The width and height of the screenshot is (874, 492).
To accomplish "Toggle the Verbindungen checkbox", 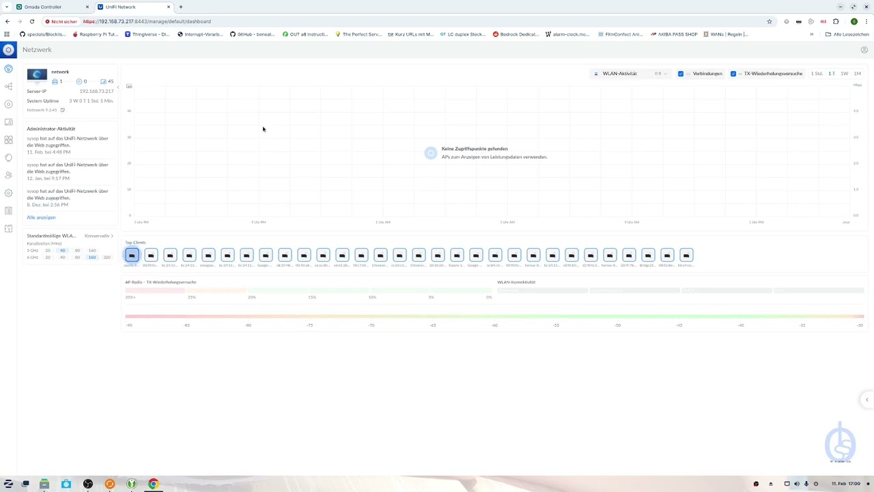I will (681, 74).
